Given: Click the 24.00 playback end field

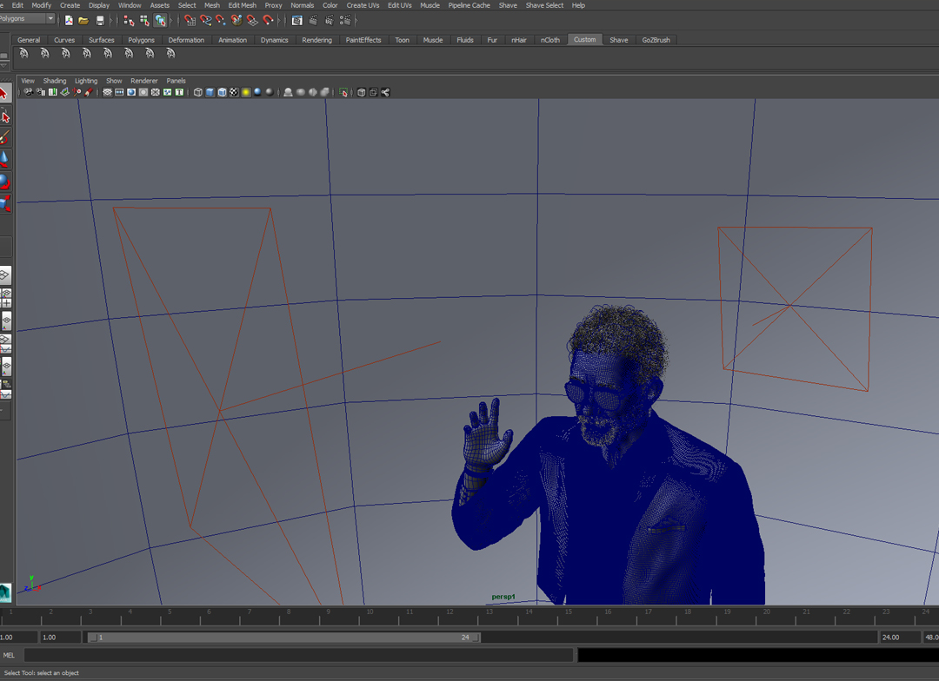Looking at the screenshot, I should click(x=899, y=638).
